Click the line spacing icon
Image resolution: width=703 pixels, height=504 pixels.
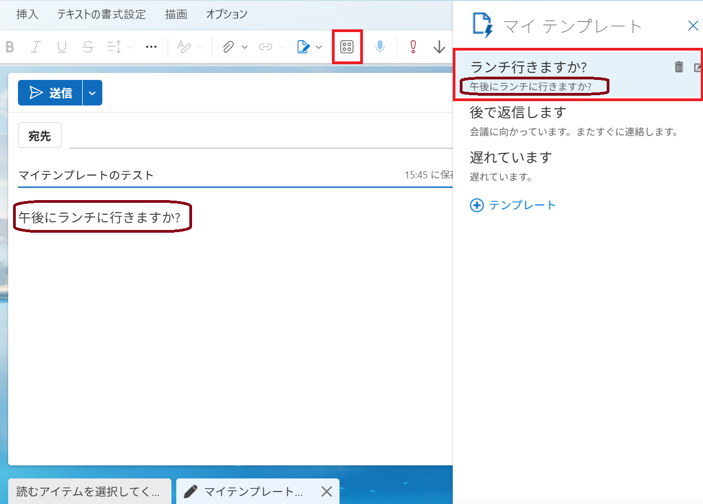click(114, 47)
